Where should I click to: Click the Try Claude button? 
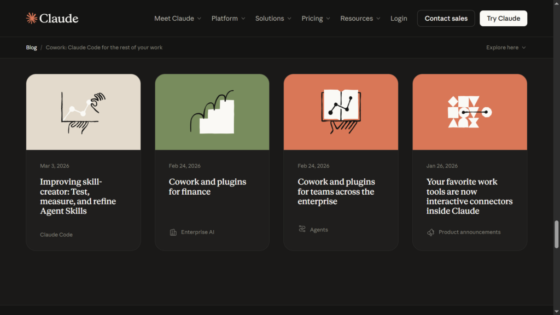(x=503, y=19)
